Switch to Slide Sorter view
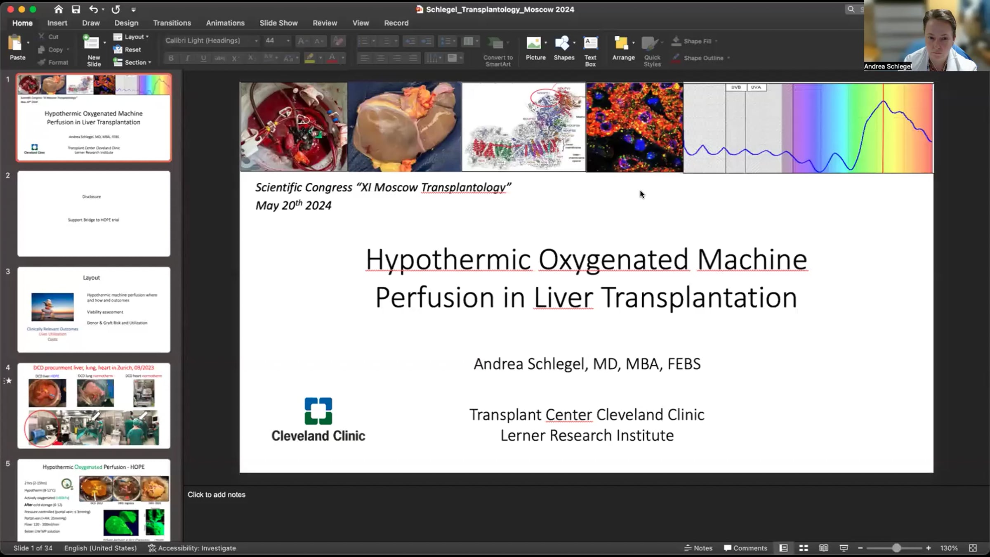Image resolution: width=990 pixels, height=557 pixels. pyautogui.click(x=803, y=548)
